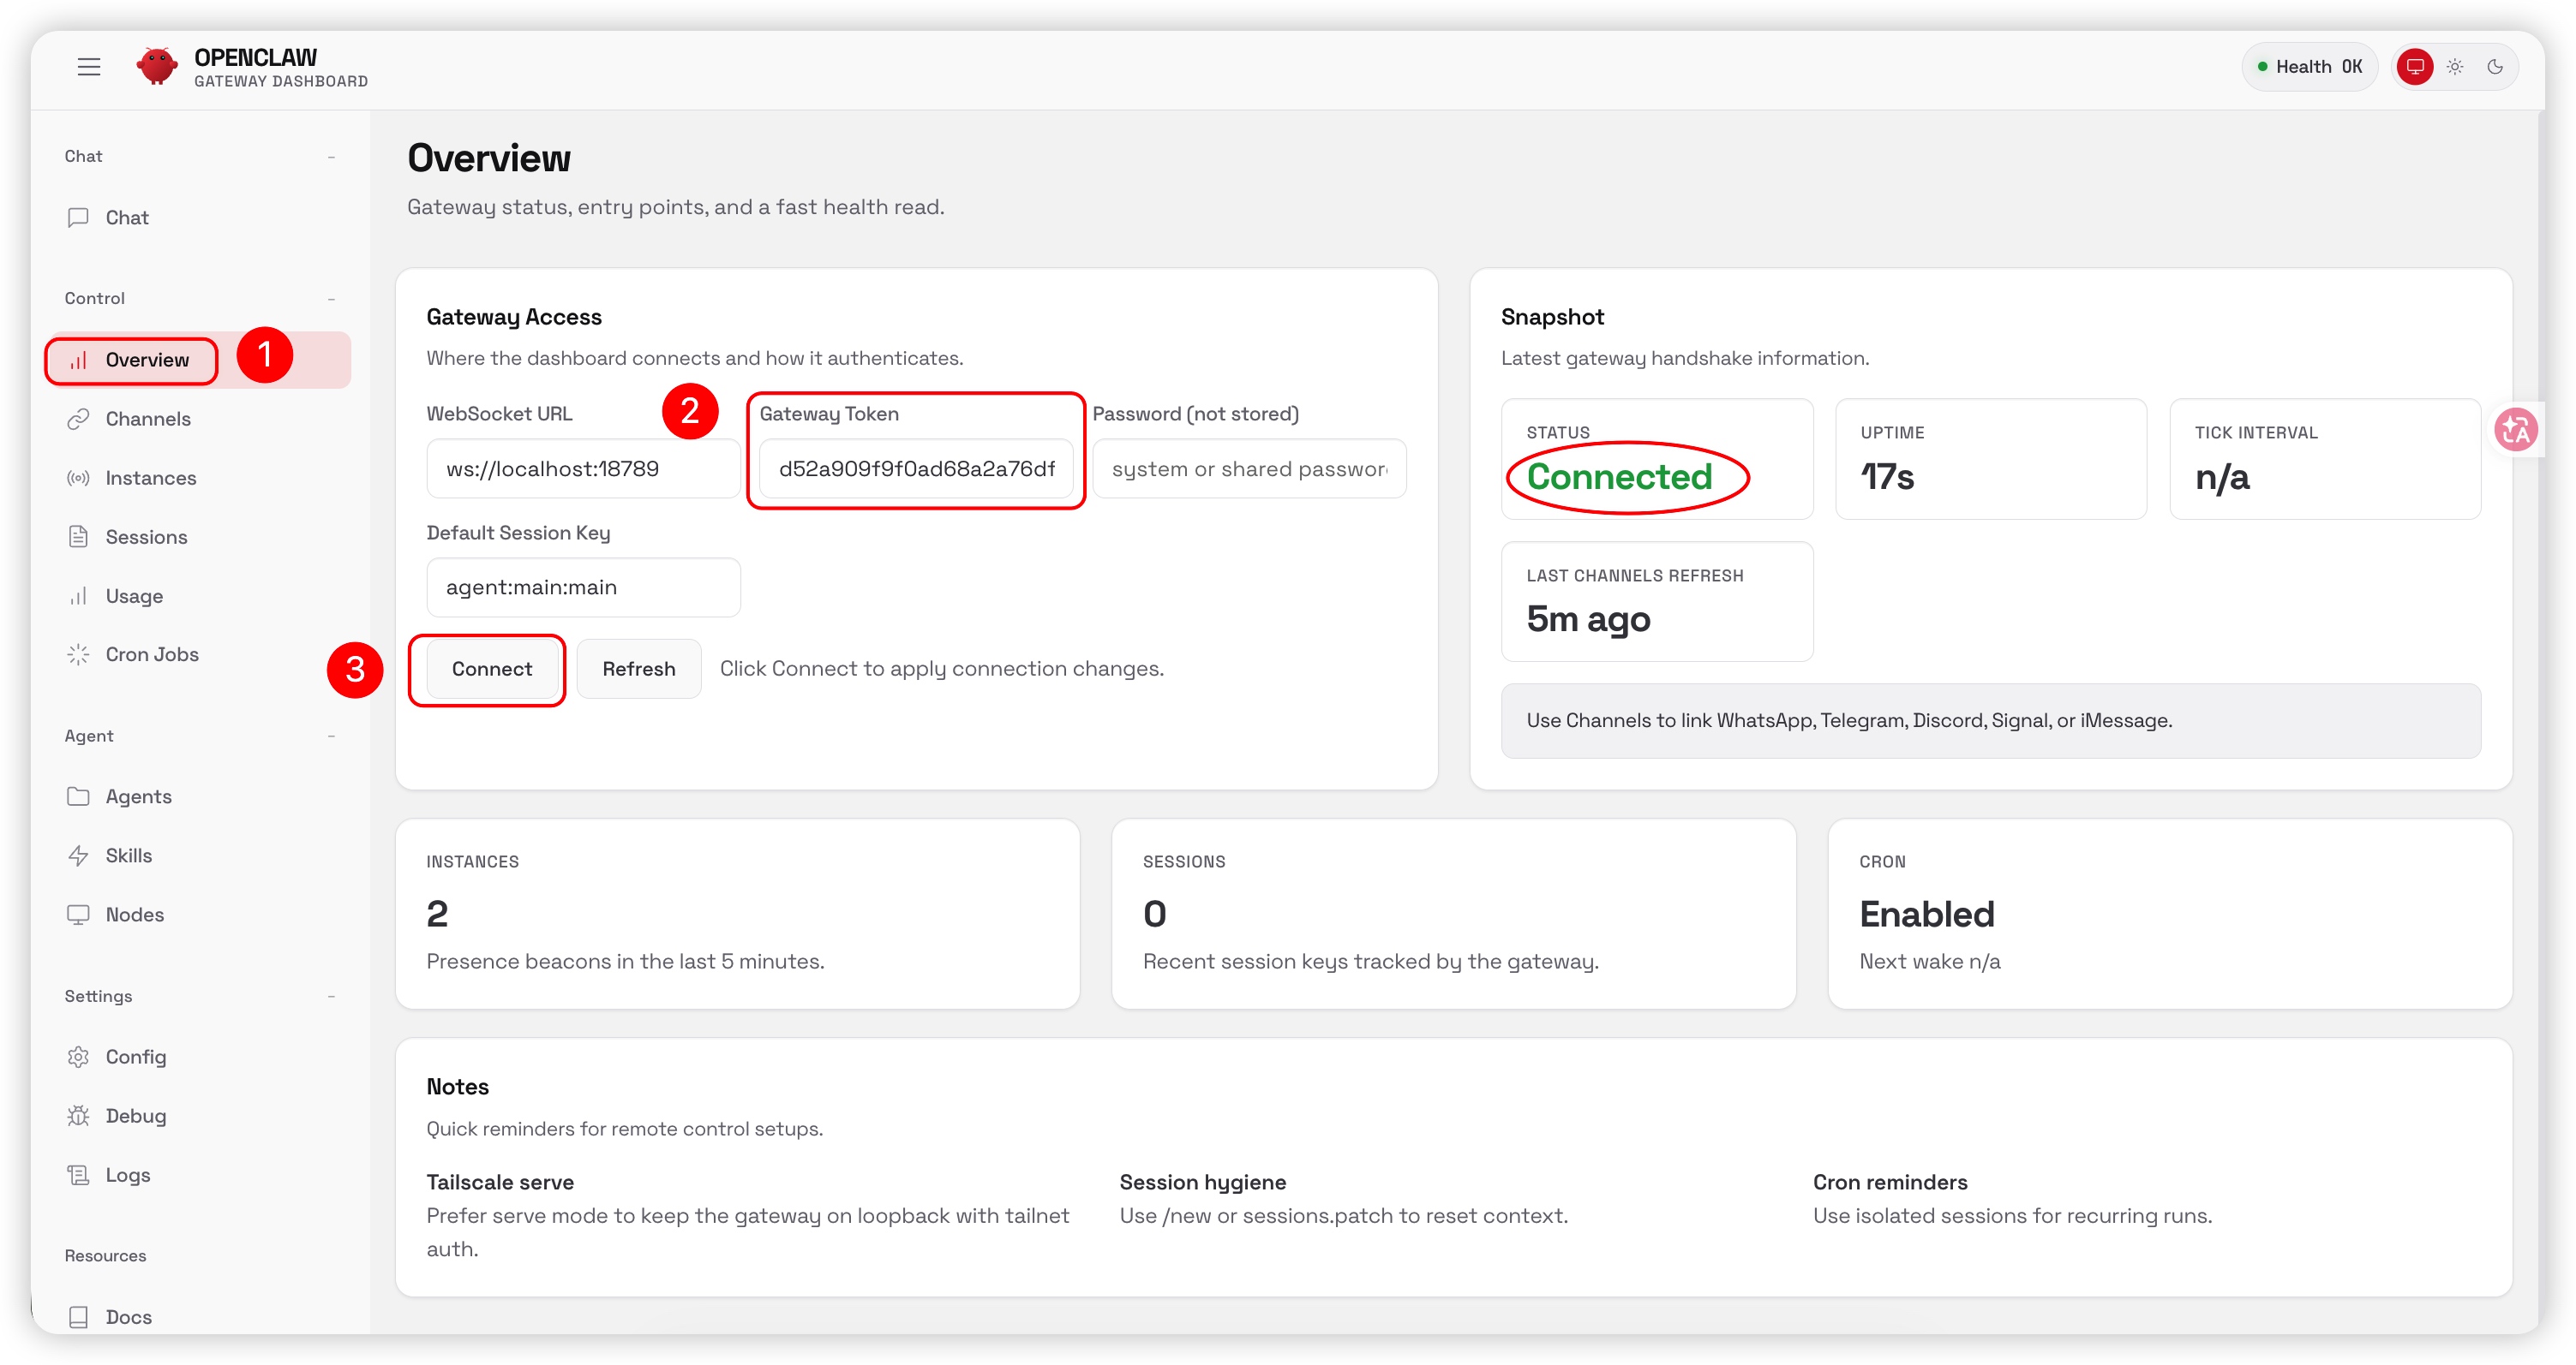
Task: Go to the Config settings page
Action: click(136, 1058)
